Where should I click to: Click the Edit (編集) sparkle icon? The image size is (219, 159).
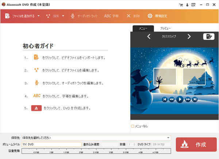point(48,16)
